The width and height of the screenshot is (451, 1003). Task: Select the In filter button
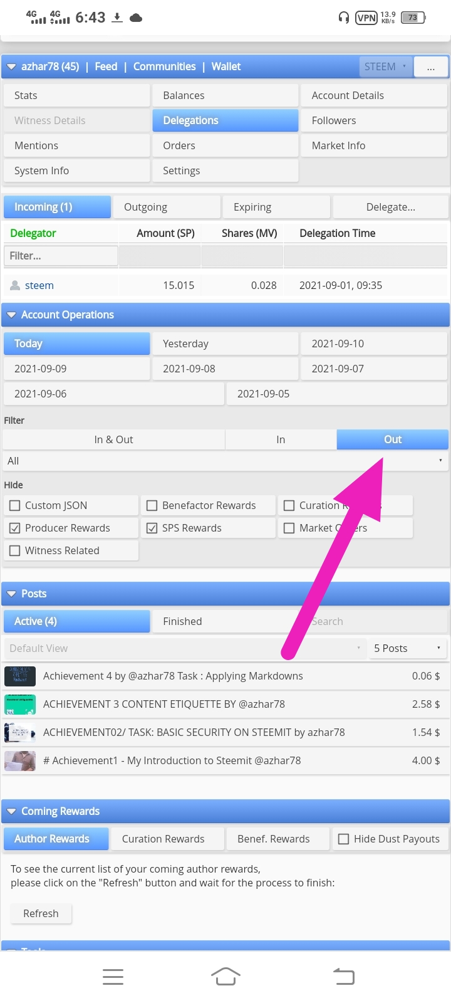click(x=281, y=439)
